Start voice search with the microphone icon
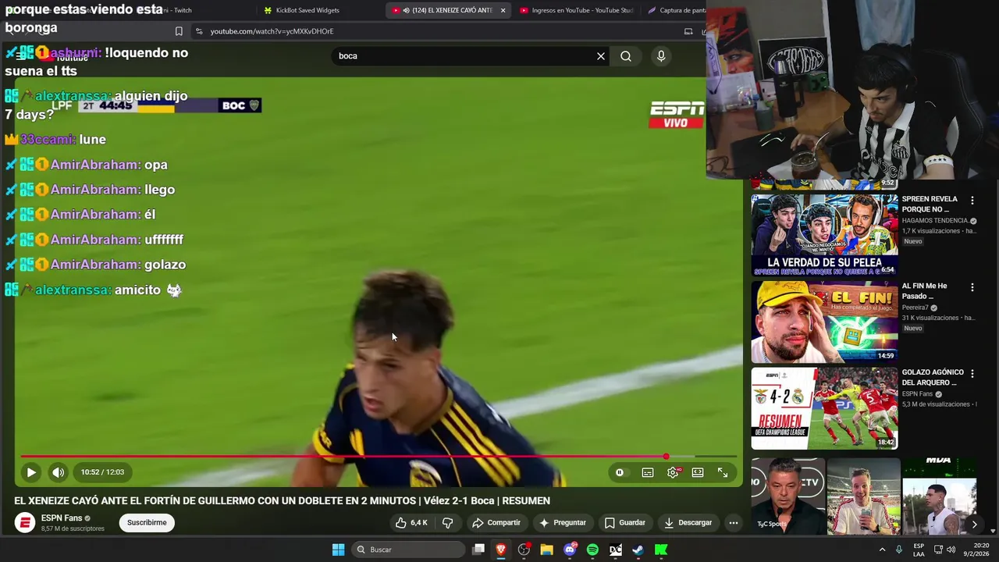The image size is (999, 562). 661,56
